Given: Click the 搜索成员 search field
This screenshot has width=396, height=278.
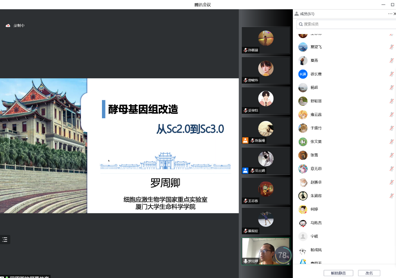Looking at the screenshot, I should point(346,24).
